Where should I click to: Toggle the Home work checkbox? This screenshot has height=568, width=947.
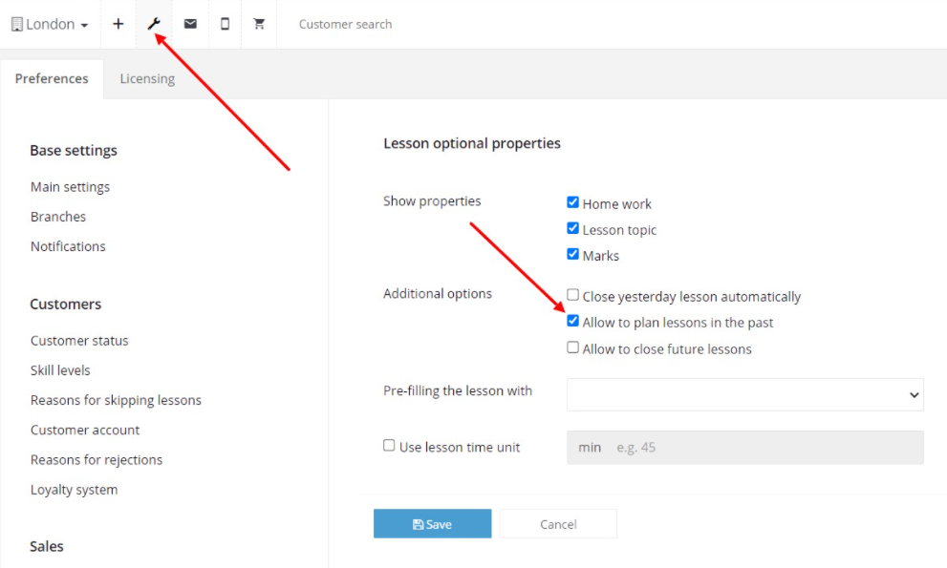[x=572, y=202]
